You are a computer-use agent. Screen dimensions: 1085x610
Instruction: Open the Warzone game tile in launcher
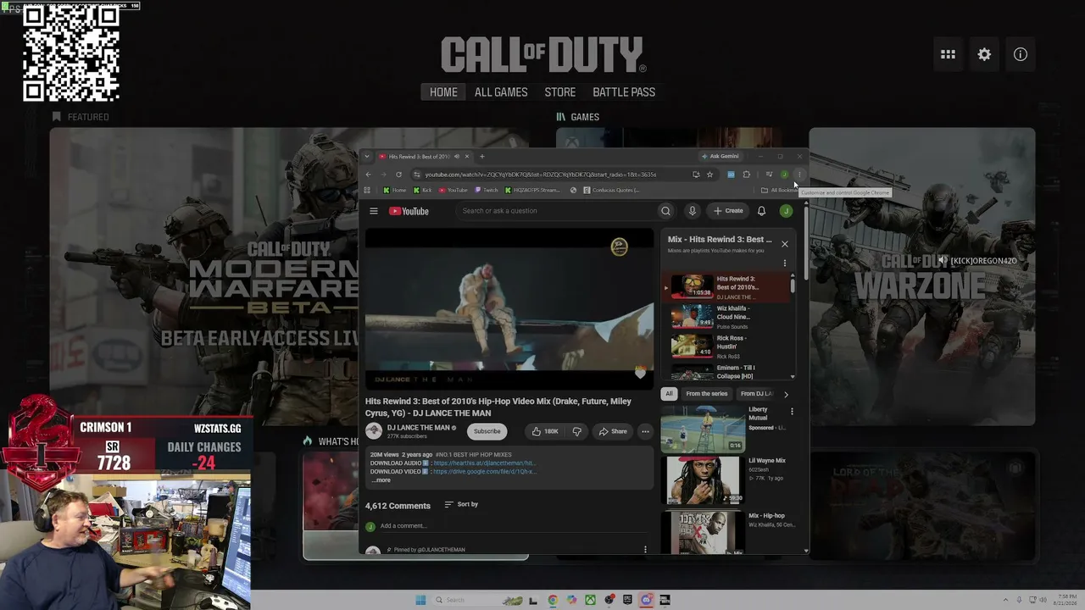(921, 276)
